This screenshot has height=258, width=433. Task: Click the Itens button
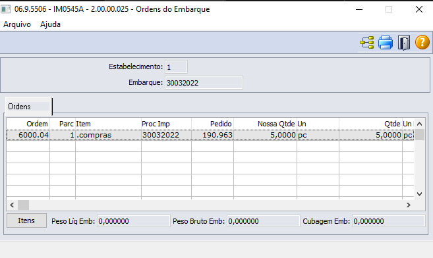pyautogui.click(x=26, y=220)
